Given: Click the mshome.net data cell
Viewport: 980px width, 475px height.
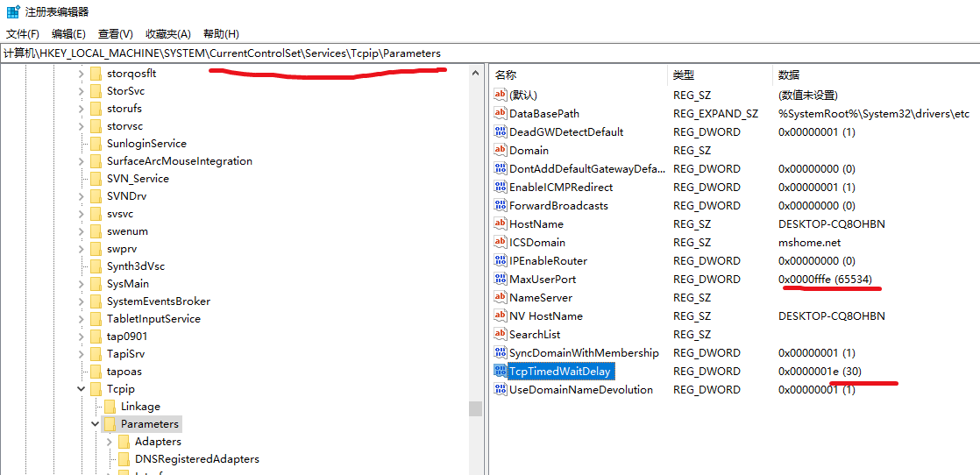Looking at the screenshot, I should pyautogui.click(x=809, y=243).
